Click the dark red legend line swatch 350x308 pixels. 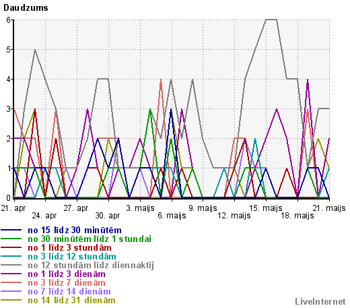coord(11,248)
